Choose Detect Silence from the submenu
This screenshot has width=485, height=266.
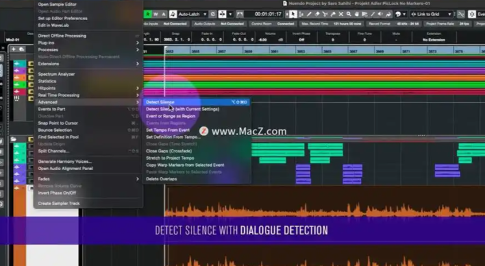pos(160,102)
